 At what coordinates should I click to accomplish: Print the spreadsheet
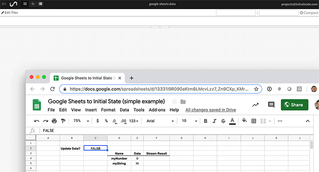54,121
